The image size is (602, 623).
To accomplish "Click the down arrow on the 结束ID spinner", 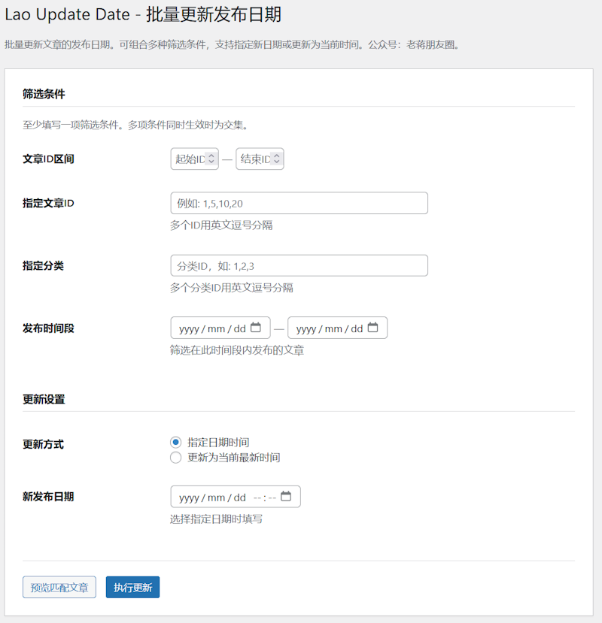I will click(x=277, y=162).
